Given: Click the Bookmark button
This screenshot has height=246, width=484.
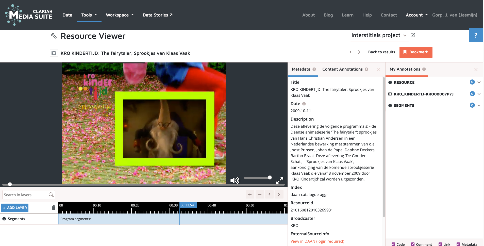Looking at the screenshot, I should (x=416, y=52).
